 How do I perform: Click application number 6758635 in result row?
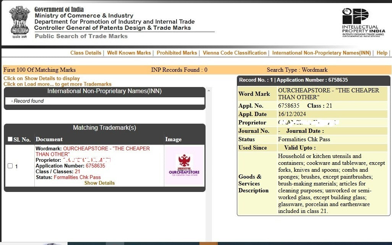[x=95, y=166]
